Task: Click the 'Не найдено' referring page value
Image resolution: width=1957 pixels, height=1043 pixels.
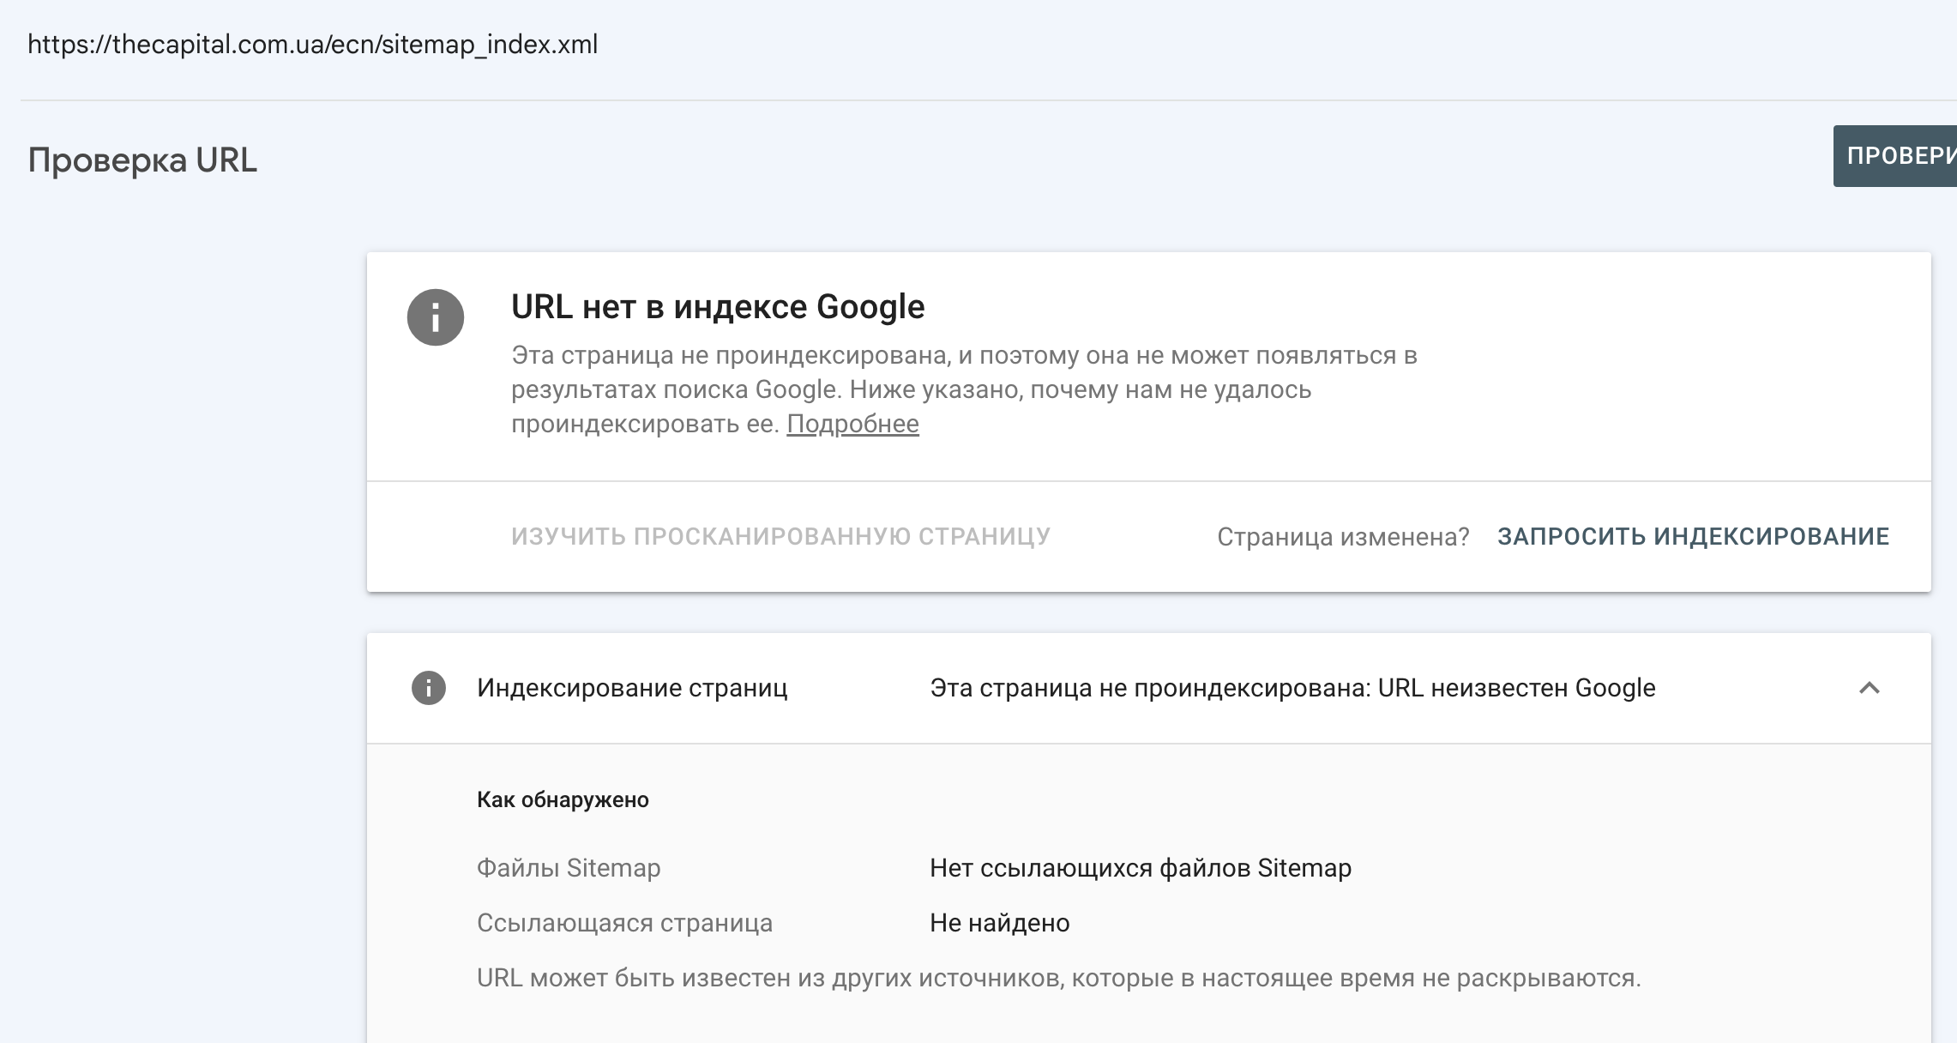Action: (x=1000, y=923)
